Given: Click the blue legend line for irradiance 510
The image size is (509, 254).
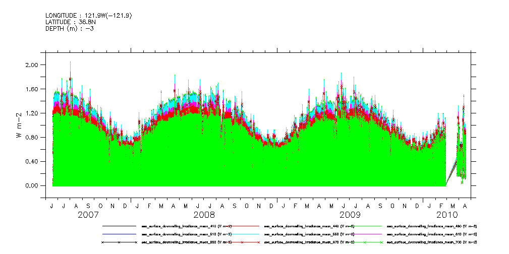Looking at the screenshot, I should pos(119,234).
